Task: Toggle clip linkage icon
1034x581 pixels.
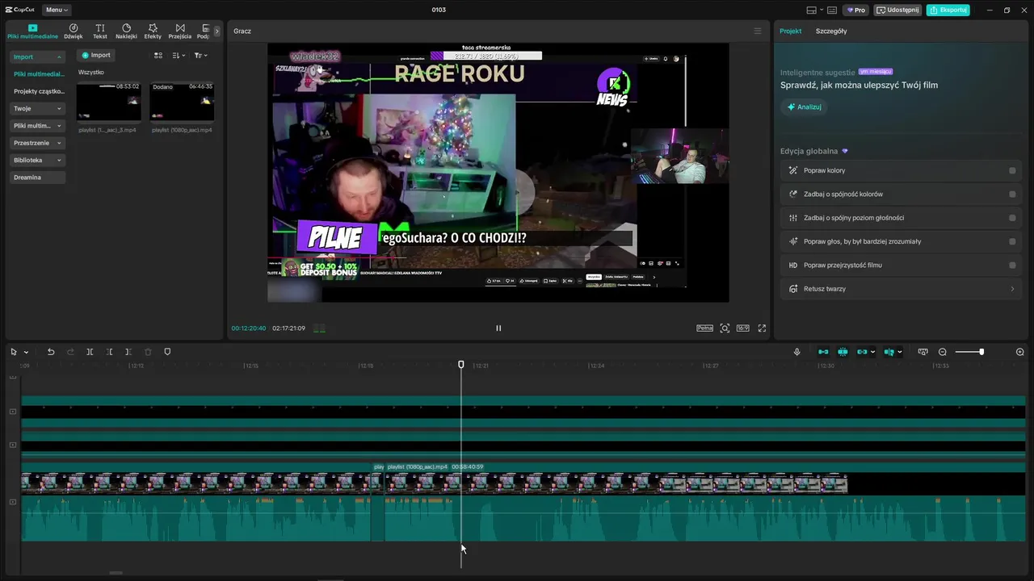Action: tap(864, 352)
